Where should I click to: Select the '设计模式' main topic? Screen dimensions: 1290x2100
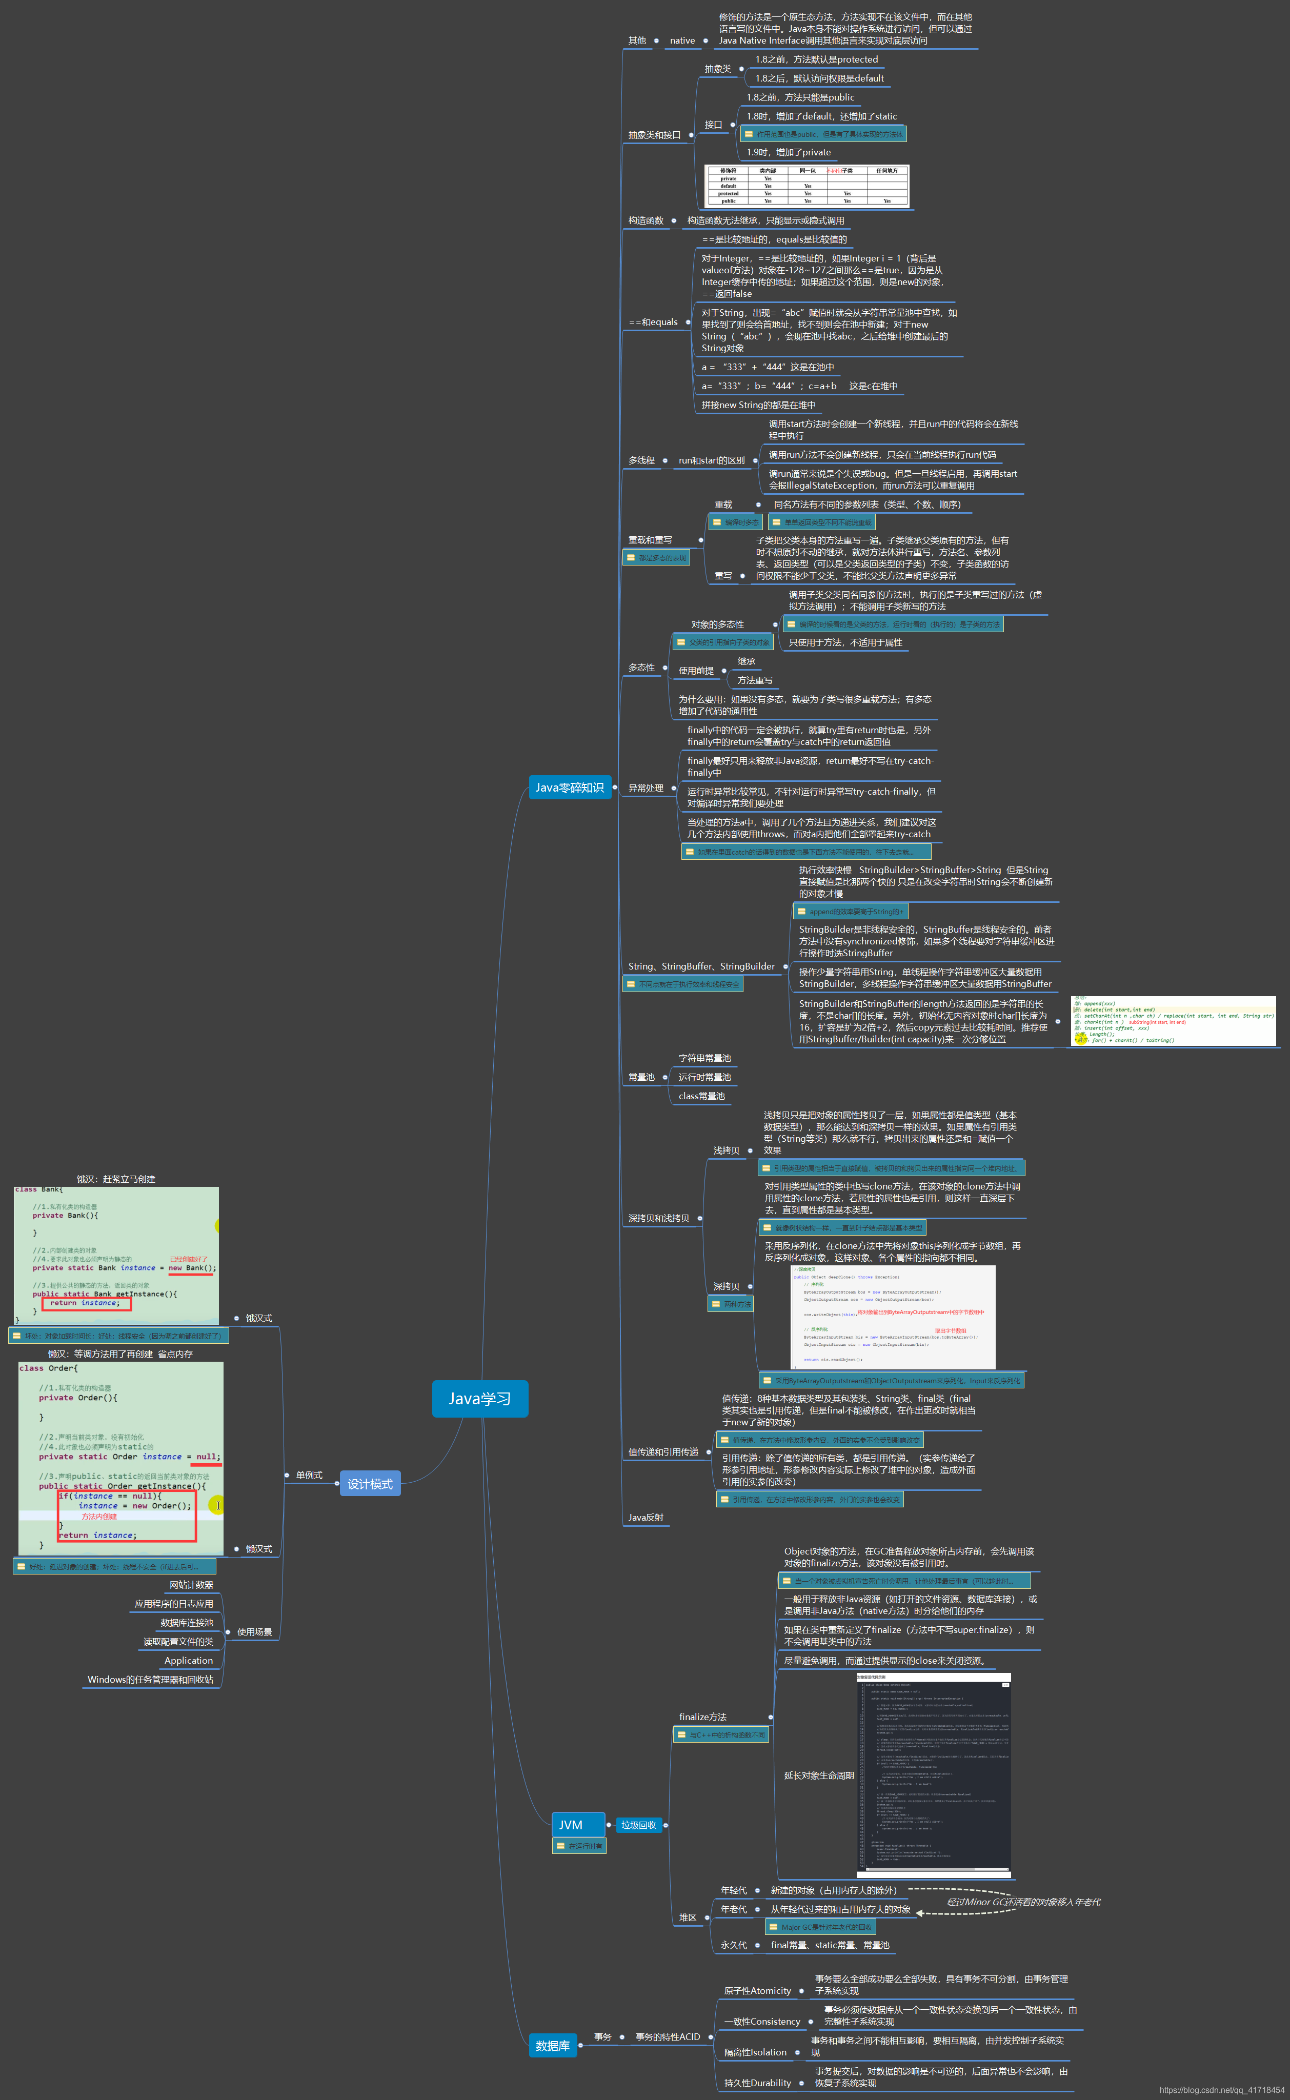coord(370,1483)
